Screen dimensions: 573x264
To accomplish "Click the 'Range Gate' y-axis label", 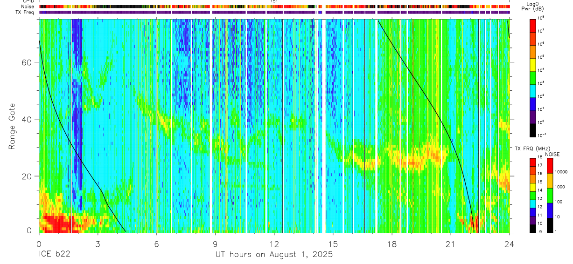I will tap(11, 127).
